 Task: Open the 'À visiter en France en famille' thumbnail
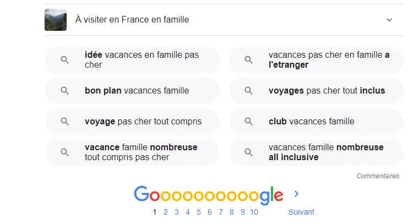pyautogui.click(x=56, y=20)
